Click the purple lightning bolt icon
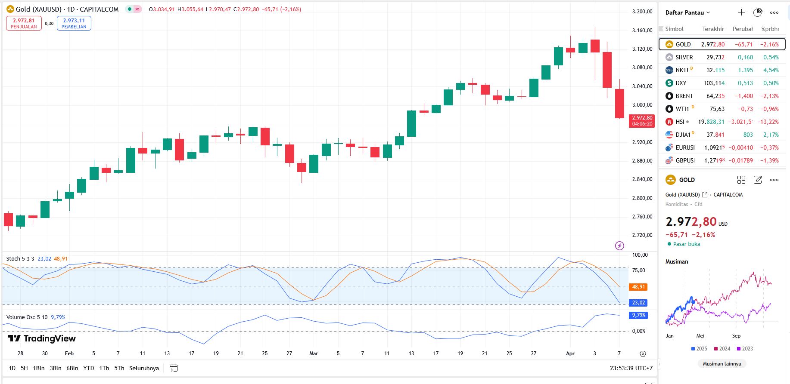 tap(619, 246)
